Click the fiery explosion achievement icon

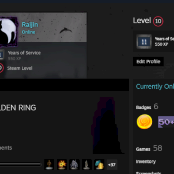[x=62, y=164]
